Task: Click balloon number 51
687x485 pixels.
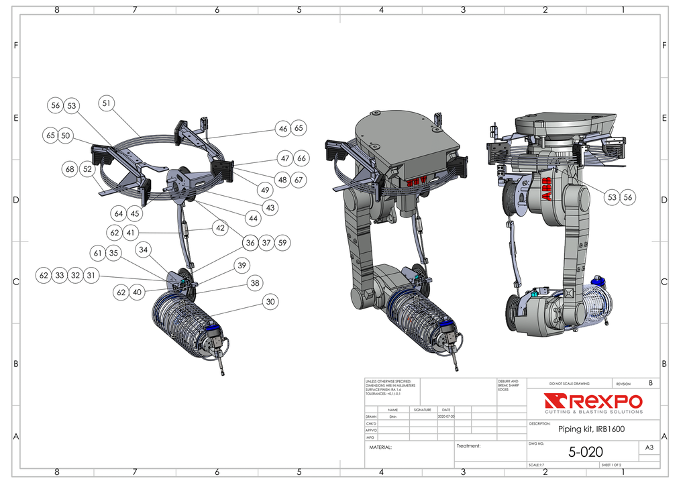Action: click(107, 103)
